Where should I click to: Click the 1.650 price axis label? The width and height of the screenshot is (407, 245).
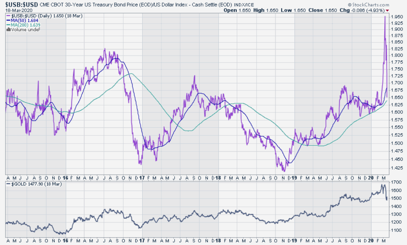397,98
